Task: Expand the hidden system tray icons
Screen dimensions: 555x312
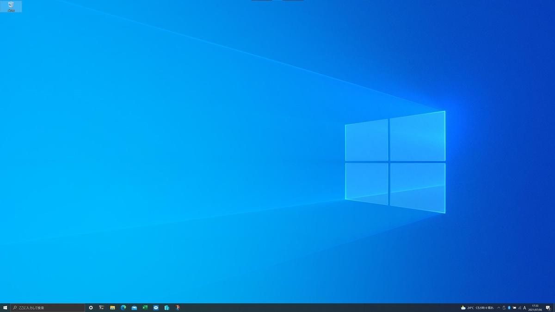Action: tap(499, 307)
